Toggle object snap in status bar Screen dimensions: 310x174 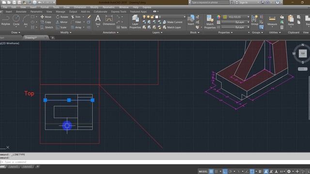click(252, 172)
